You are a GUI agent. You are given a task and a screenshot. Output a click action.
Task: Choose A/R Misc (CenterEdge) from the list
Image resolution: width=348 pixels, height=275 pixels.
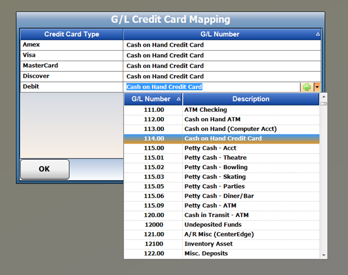point(222,234)
